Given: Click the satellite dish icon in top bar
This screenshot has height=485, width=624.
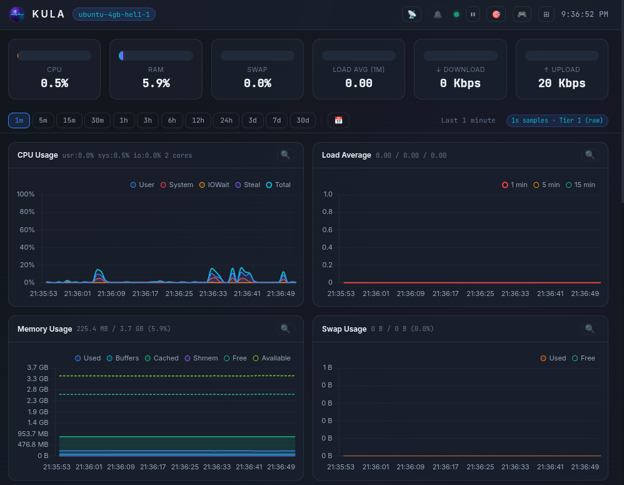Looking at the screenshot, I should pyautogui.click(x=411, y=14).
